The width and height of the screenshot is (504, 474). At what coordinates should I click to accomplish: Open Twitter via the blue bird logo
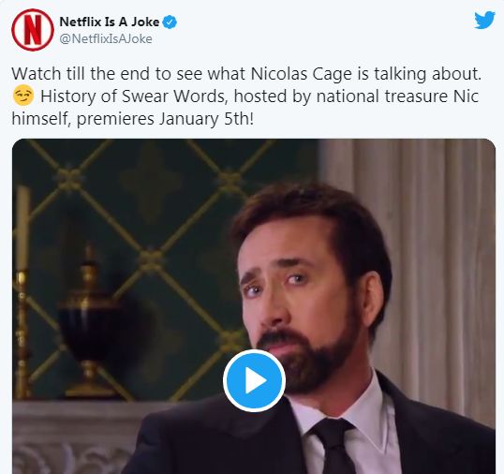pyautogui.click(x=484, y=20)
